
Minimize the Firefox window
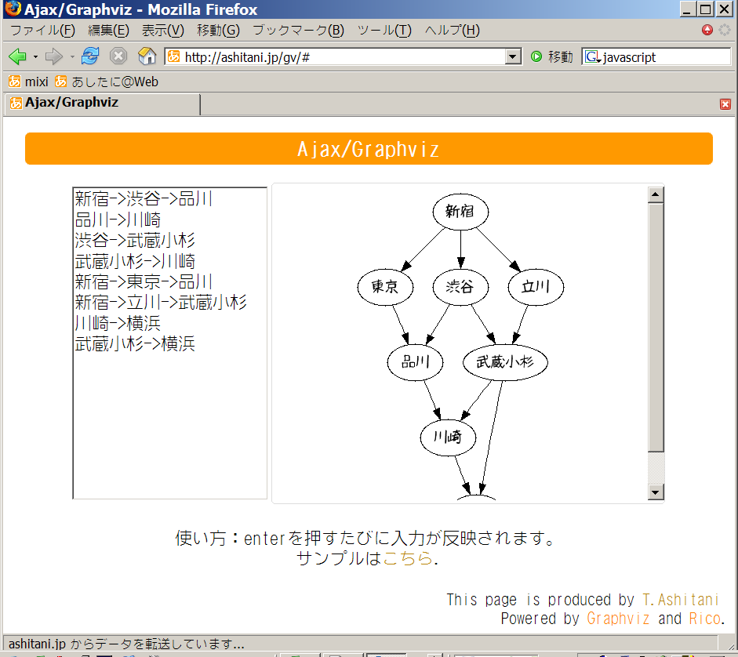[x=688, y=9]
